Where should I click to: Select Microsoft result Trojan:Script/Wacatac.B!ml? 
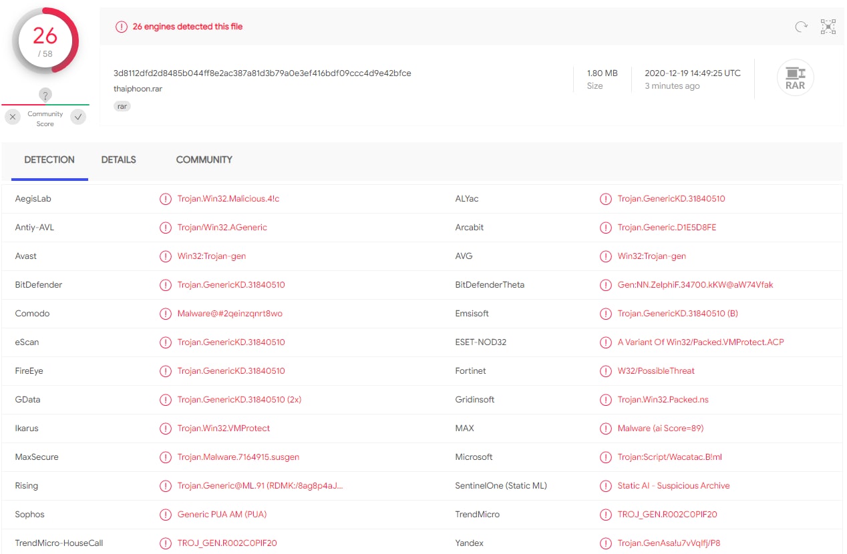(x=670, y=457)
